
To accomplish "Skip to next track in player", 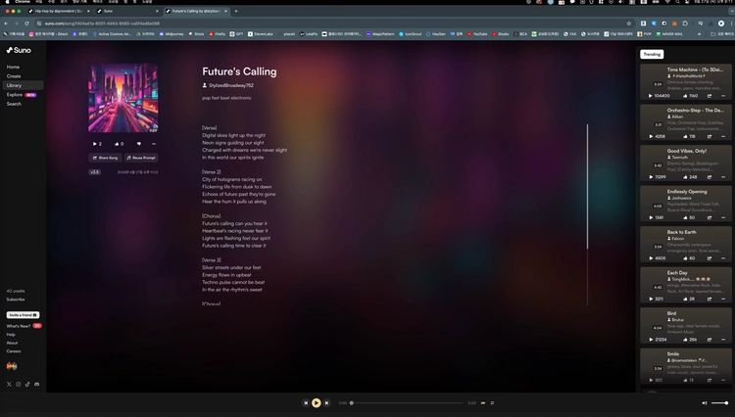I will click(326, 403).
